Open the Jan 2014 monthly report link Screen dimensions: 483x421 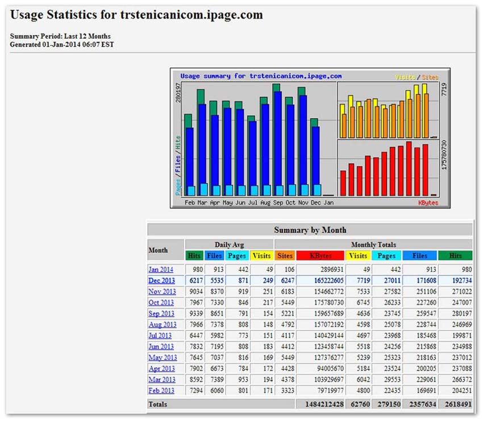(x=161, y=270)
